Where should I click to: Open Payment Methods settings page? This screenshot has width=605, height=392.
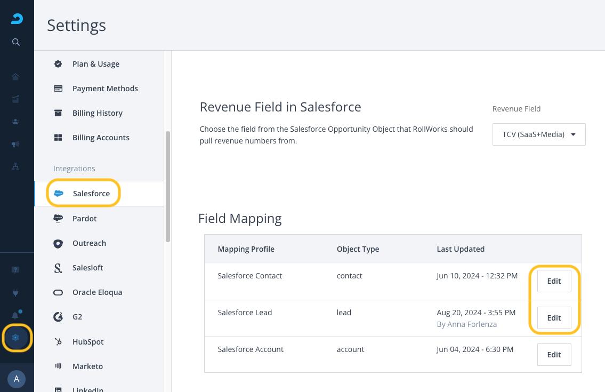pos(105,89)
